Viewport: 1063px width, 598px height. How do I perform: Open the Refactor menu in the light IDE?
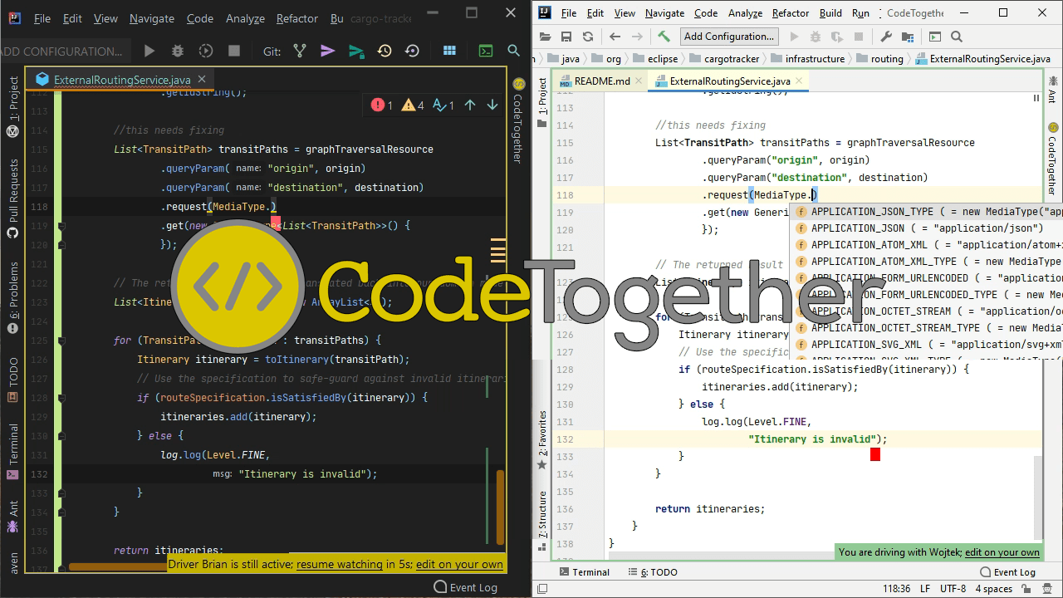coord(790,13)
